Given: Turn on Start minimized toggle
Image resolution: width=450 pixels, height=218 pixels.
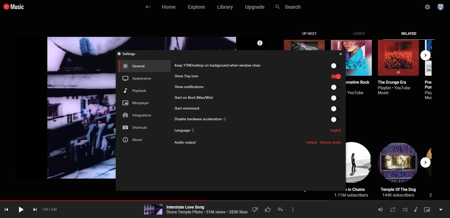Looking at the screenshot, I should tap(336, 109).
